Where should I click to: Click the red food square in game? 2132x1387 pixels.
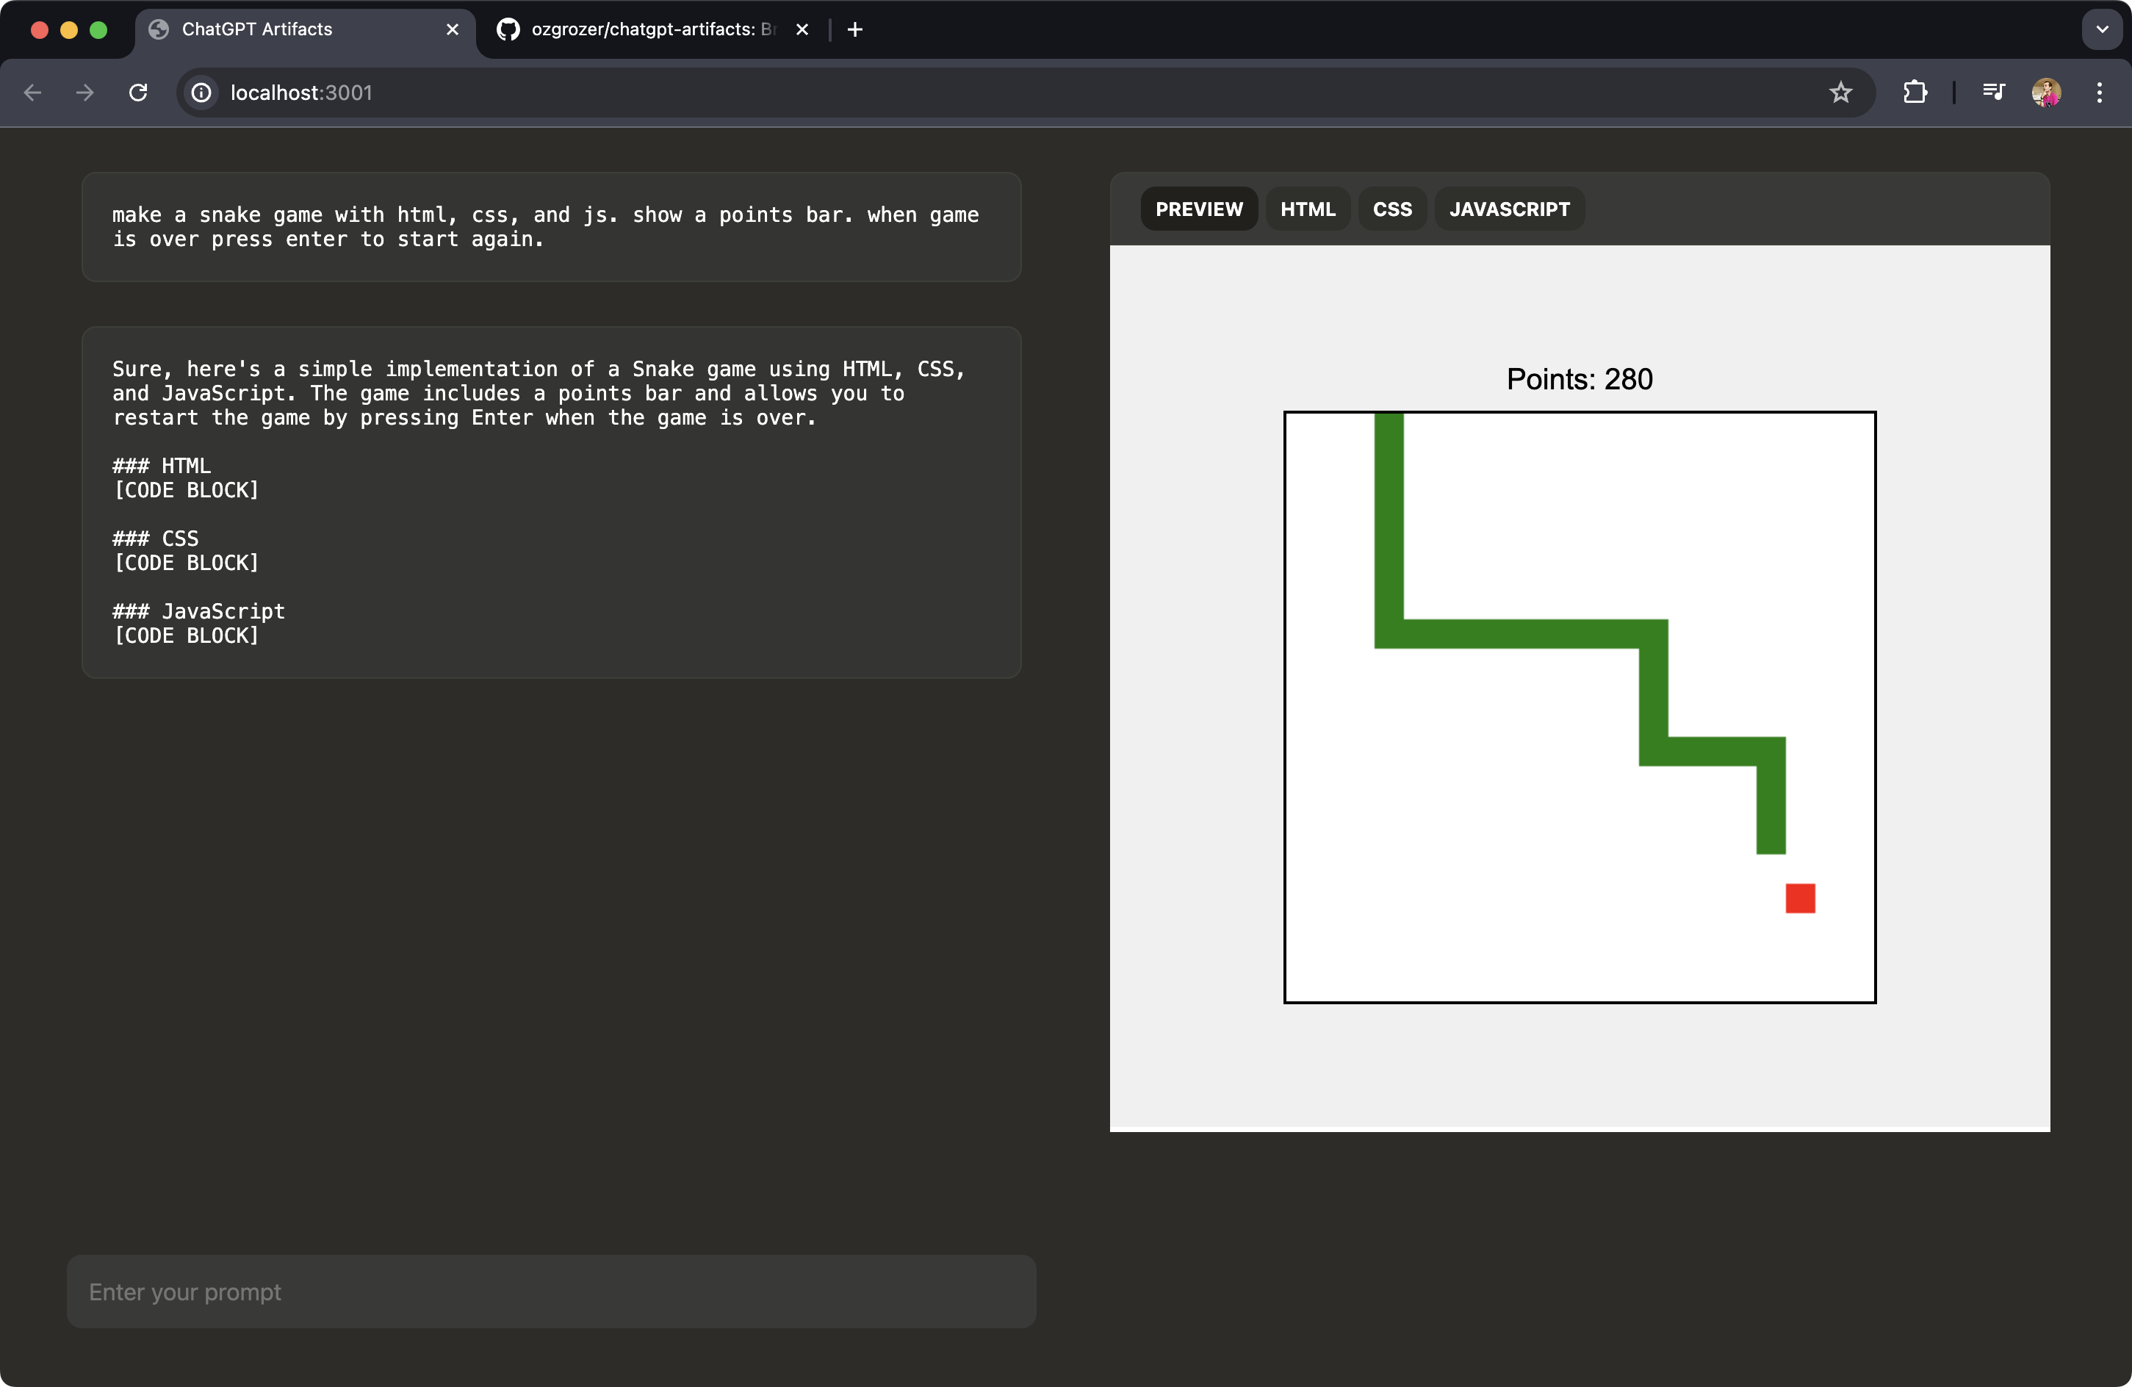click(1800, 898)
